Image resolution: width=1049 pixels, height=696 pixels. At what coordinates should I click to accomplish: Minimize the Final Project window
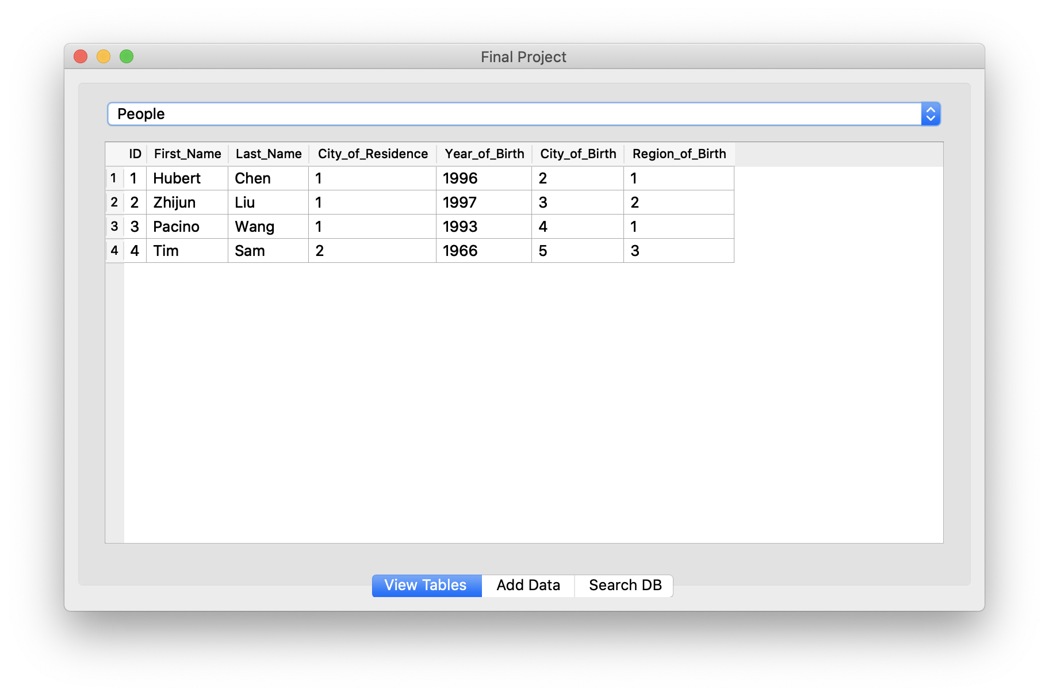(104, 56)
